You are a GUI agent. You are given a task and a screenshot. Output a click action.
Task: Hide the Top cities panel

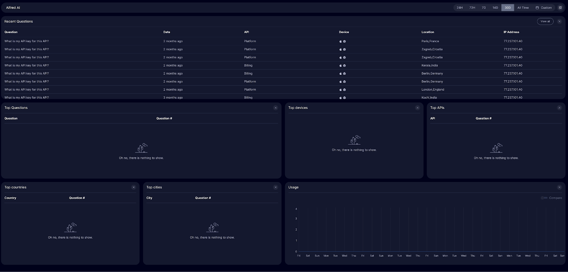click(x=275, y=187)
